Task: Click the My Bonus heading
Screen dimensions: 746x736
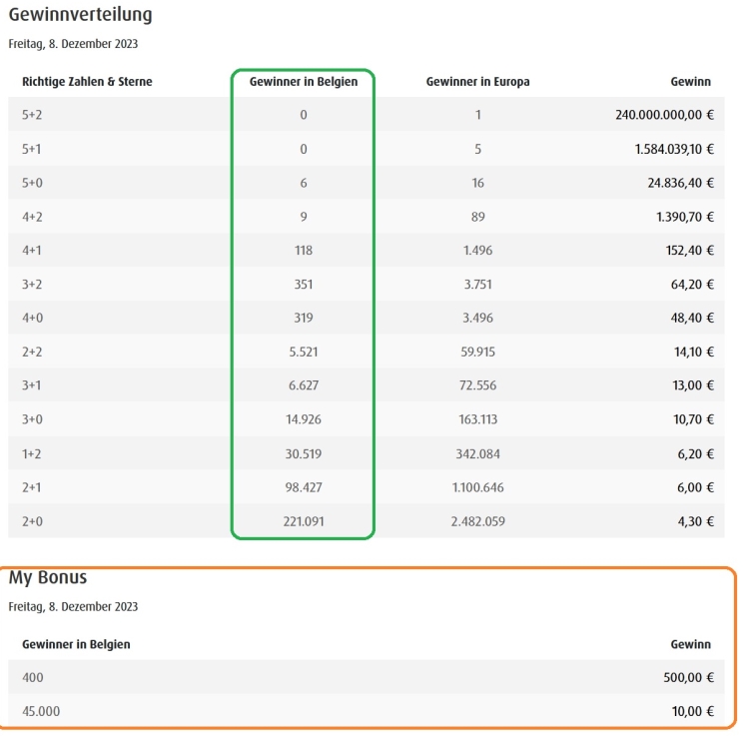Action: click(48, 577)
